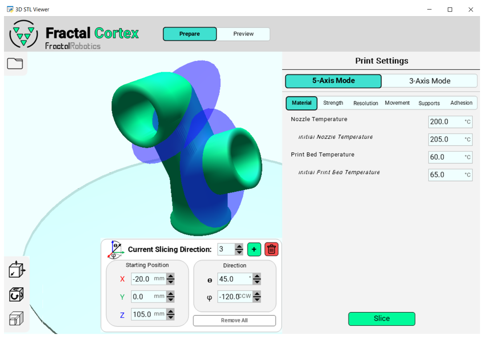Delete current slicing direction with trash icon
This screenshot has width=484, height=338.
pyautogui.click(x=271, y=249)
